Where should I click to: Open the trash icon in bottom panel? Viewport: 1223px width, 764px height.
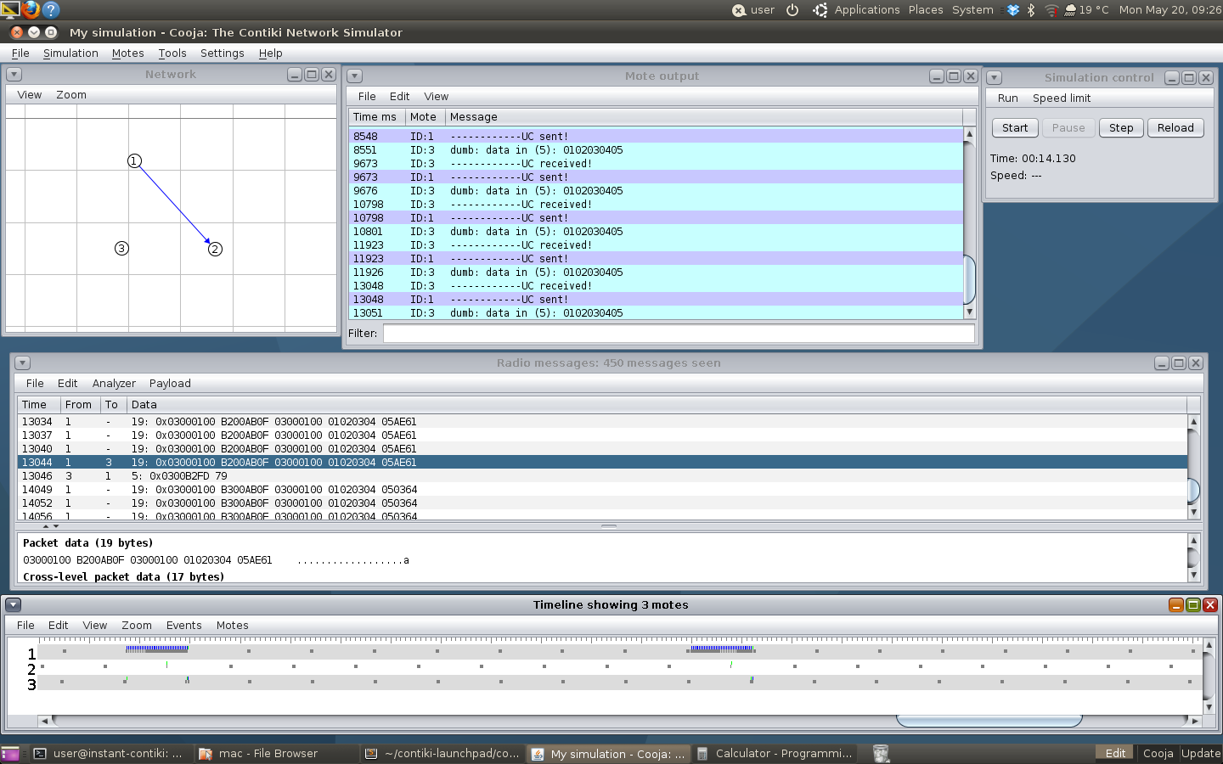pos(881,753)
